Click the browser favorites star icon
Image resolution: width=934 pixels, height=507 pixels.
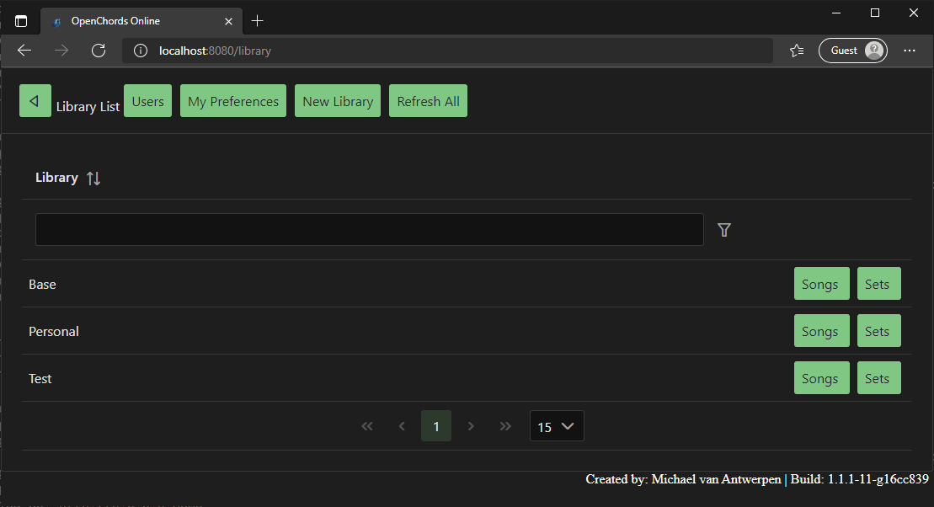pos(796,51)
